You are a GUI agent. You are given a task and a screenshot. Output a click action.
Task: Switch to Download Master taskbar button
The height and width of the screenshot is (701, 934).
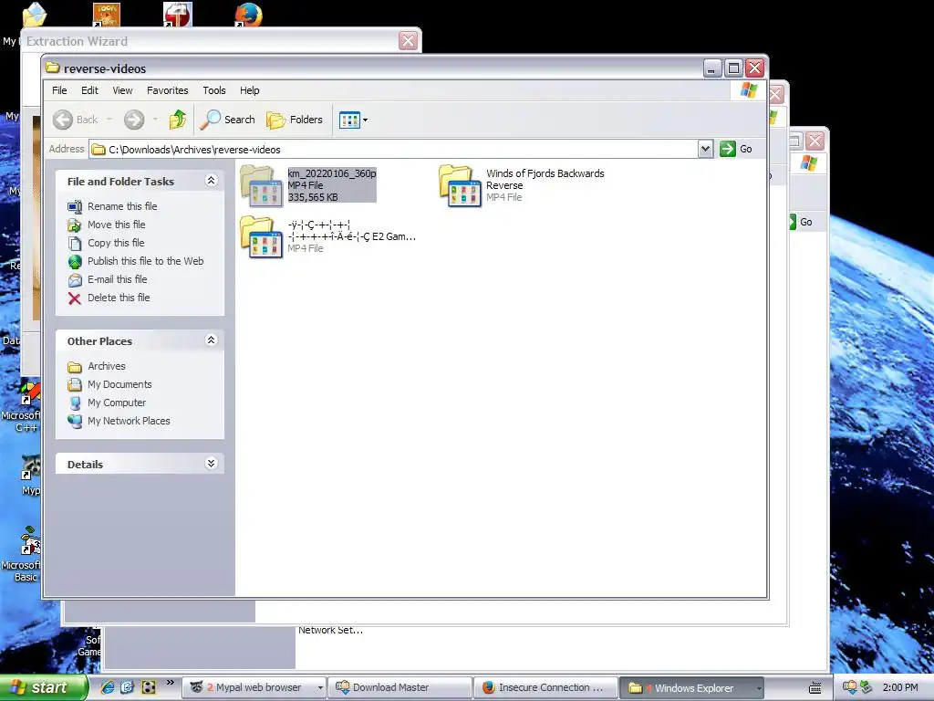pyautogui.click(x=400, y=687)
